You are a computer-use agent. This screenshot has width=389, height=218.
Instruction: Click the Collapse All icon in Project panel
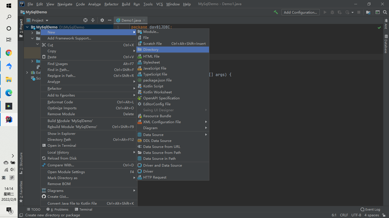(x=93, y=20)
